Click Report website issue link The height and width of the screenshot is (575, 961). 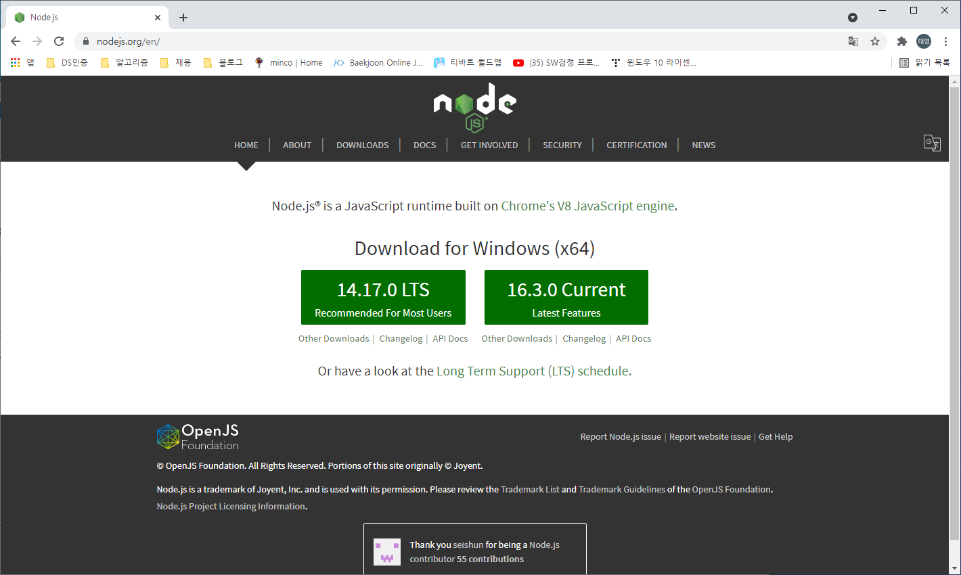click(710, 436)
